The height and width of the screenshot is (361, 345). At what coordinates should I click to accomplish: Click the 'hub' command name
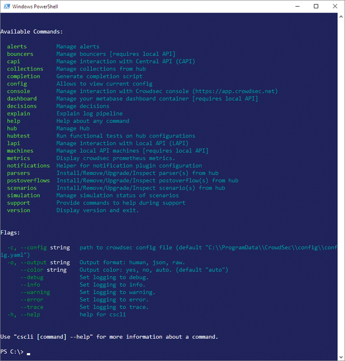tap(12, 129)
